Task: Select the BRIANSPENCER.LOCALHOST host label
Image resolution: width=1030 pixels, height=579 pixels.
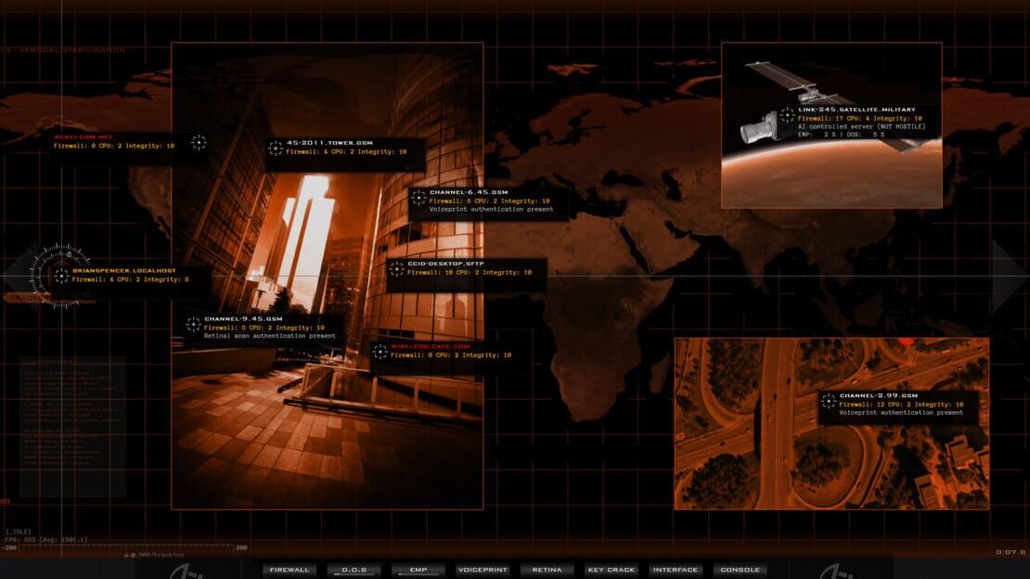Action: [124, 271]
